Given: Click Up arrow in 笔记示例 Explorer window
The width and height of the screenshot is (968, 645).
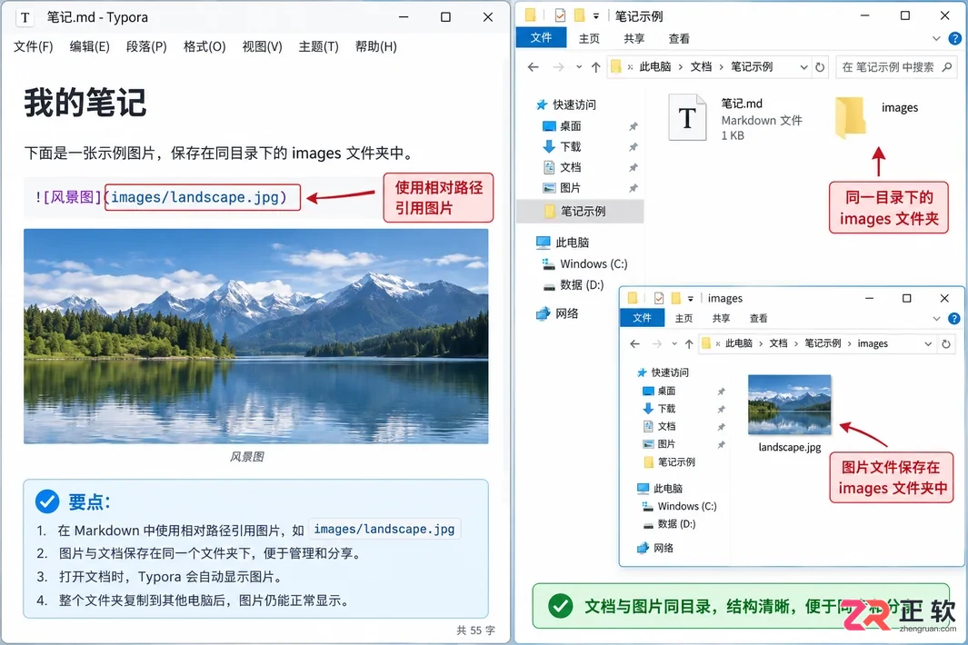Looking at the screenshot, I should click(595, 67).
